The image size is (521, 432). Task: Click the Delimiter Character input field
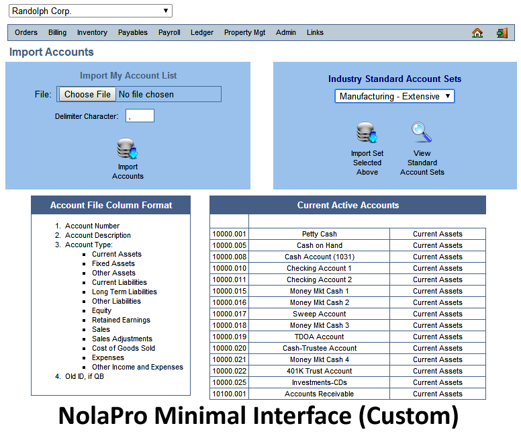pos(140,116)
